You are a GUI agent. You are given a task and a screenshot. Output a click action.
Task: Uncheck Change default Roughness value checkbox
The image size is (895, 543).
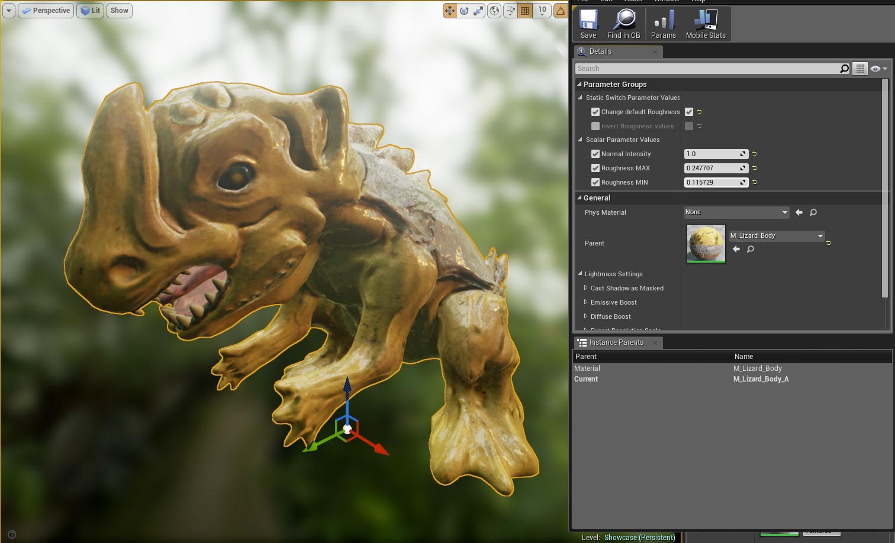click(x=689, y=112)
